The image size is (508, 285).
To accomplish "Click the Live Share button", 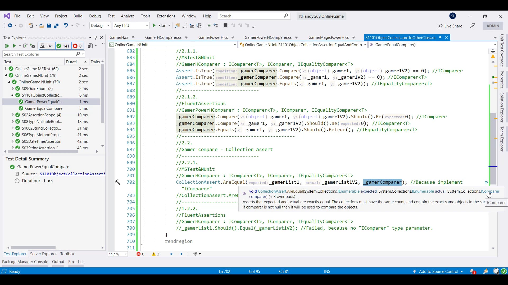I will click(450, 26).
